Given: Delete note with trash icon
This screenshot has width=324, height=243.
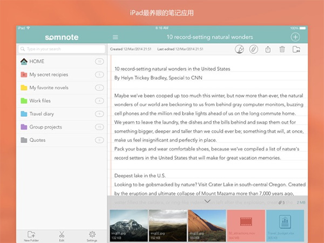Looking at the screenshot, I should (282, 49).
